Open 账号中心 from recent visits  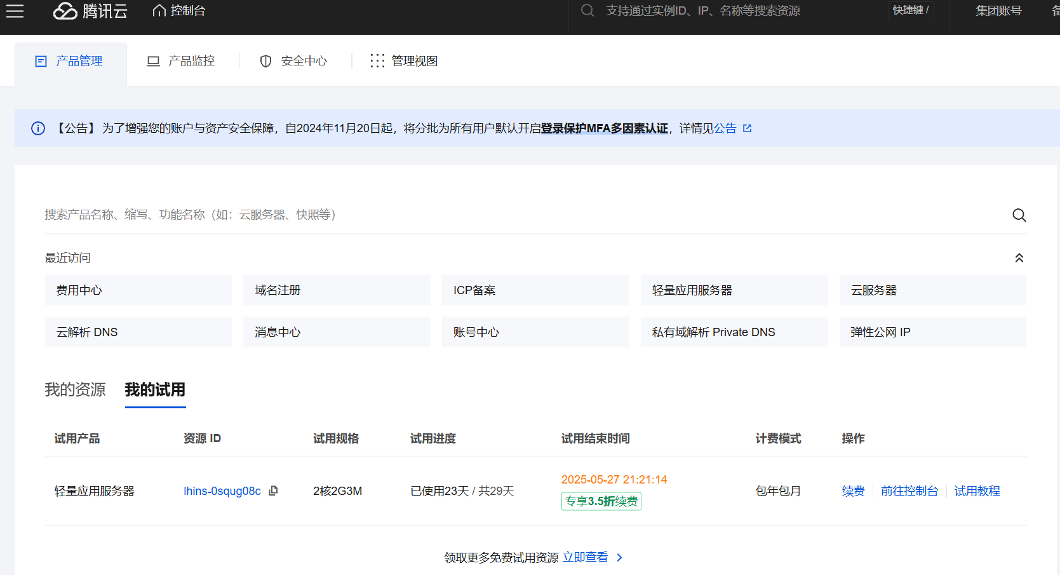[535, 332]
